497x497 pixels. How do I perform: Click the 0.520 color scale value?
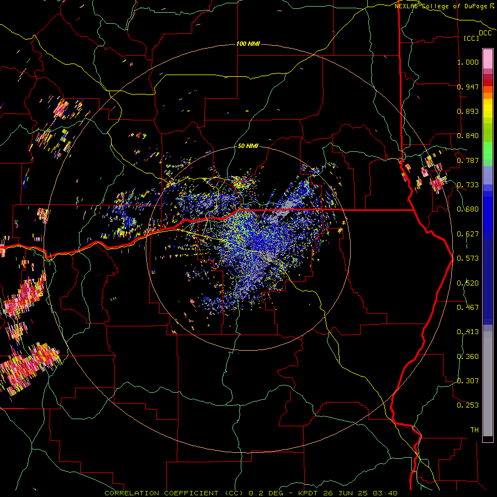[x=468, y=283]
